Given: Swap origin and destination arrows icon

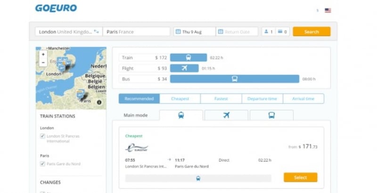Looking at the screenshot, I should click(97, 32).
